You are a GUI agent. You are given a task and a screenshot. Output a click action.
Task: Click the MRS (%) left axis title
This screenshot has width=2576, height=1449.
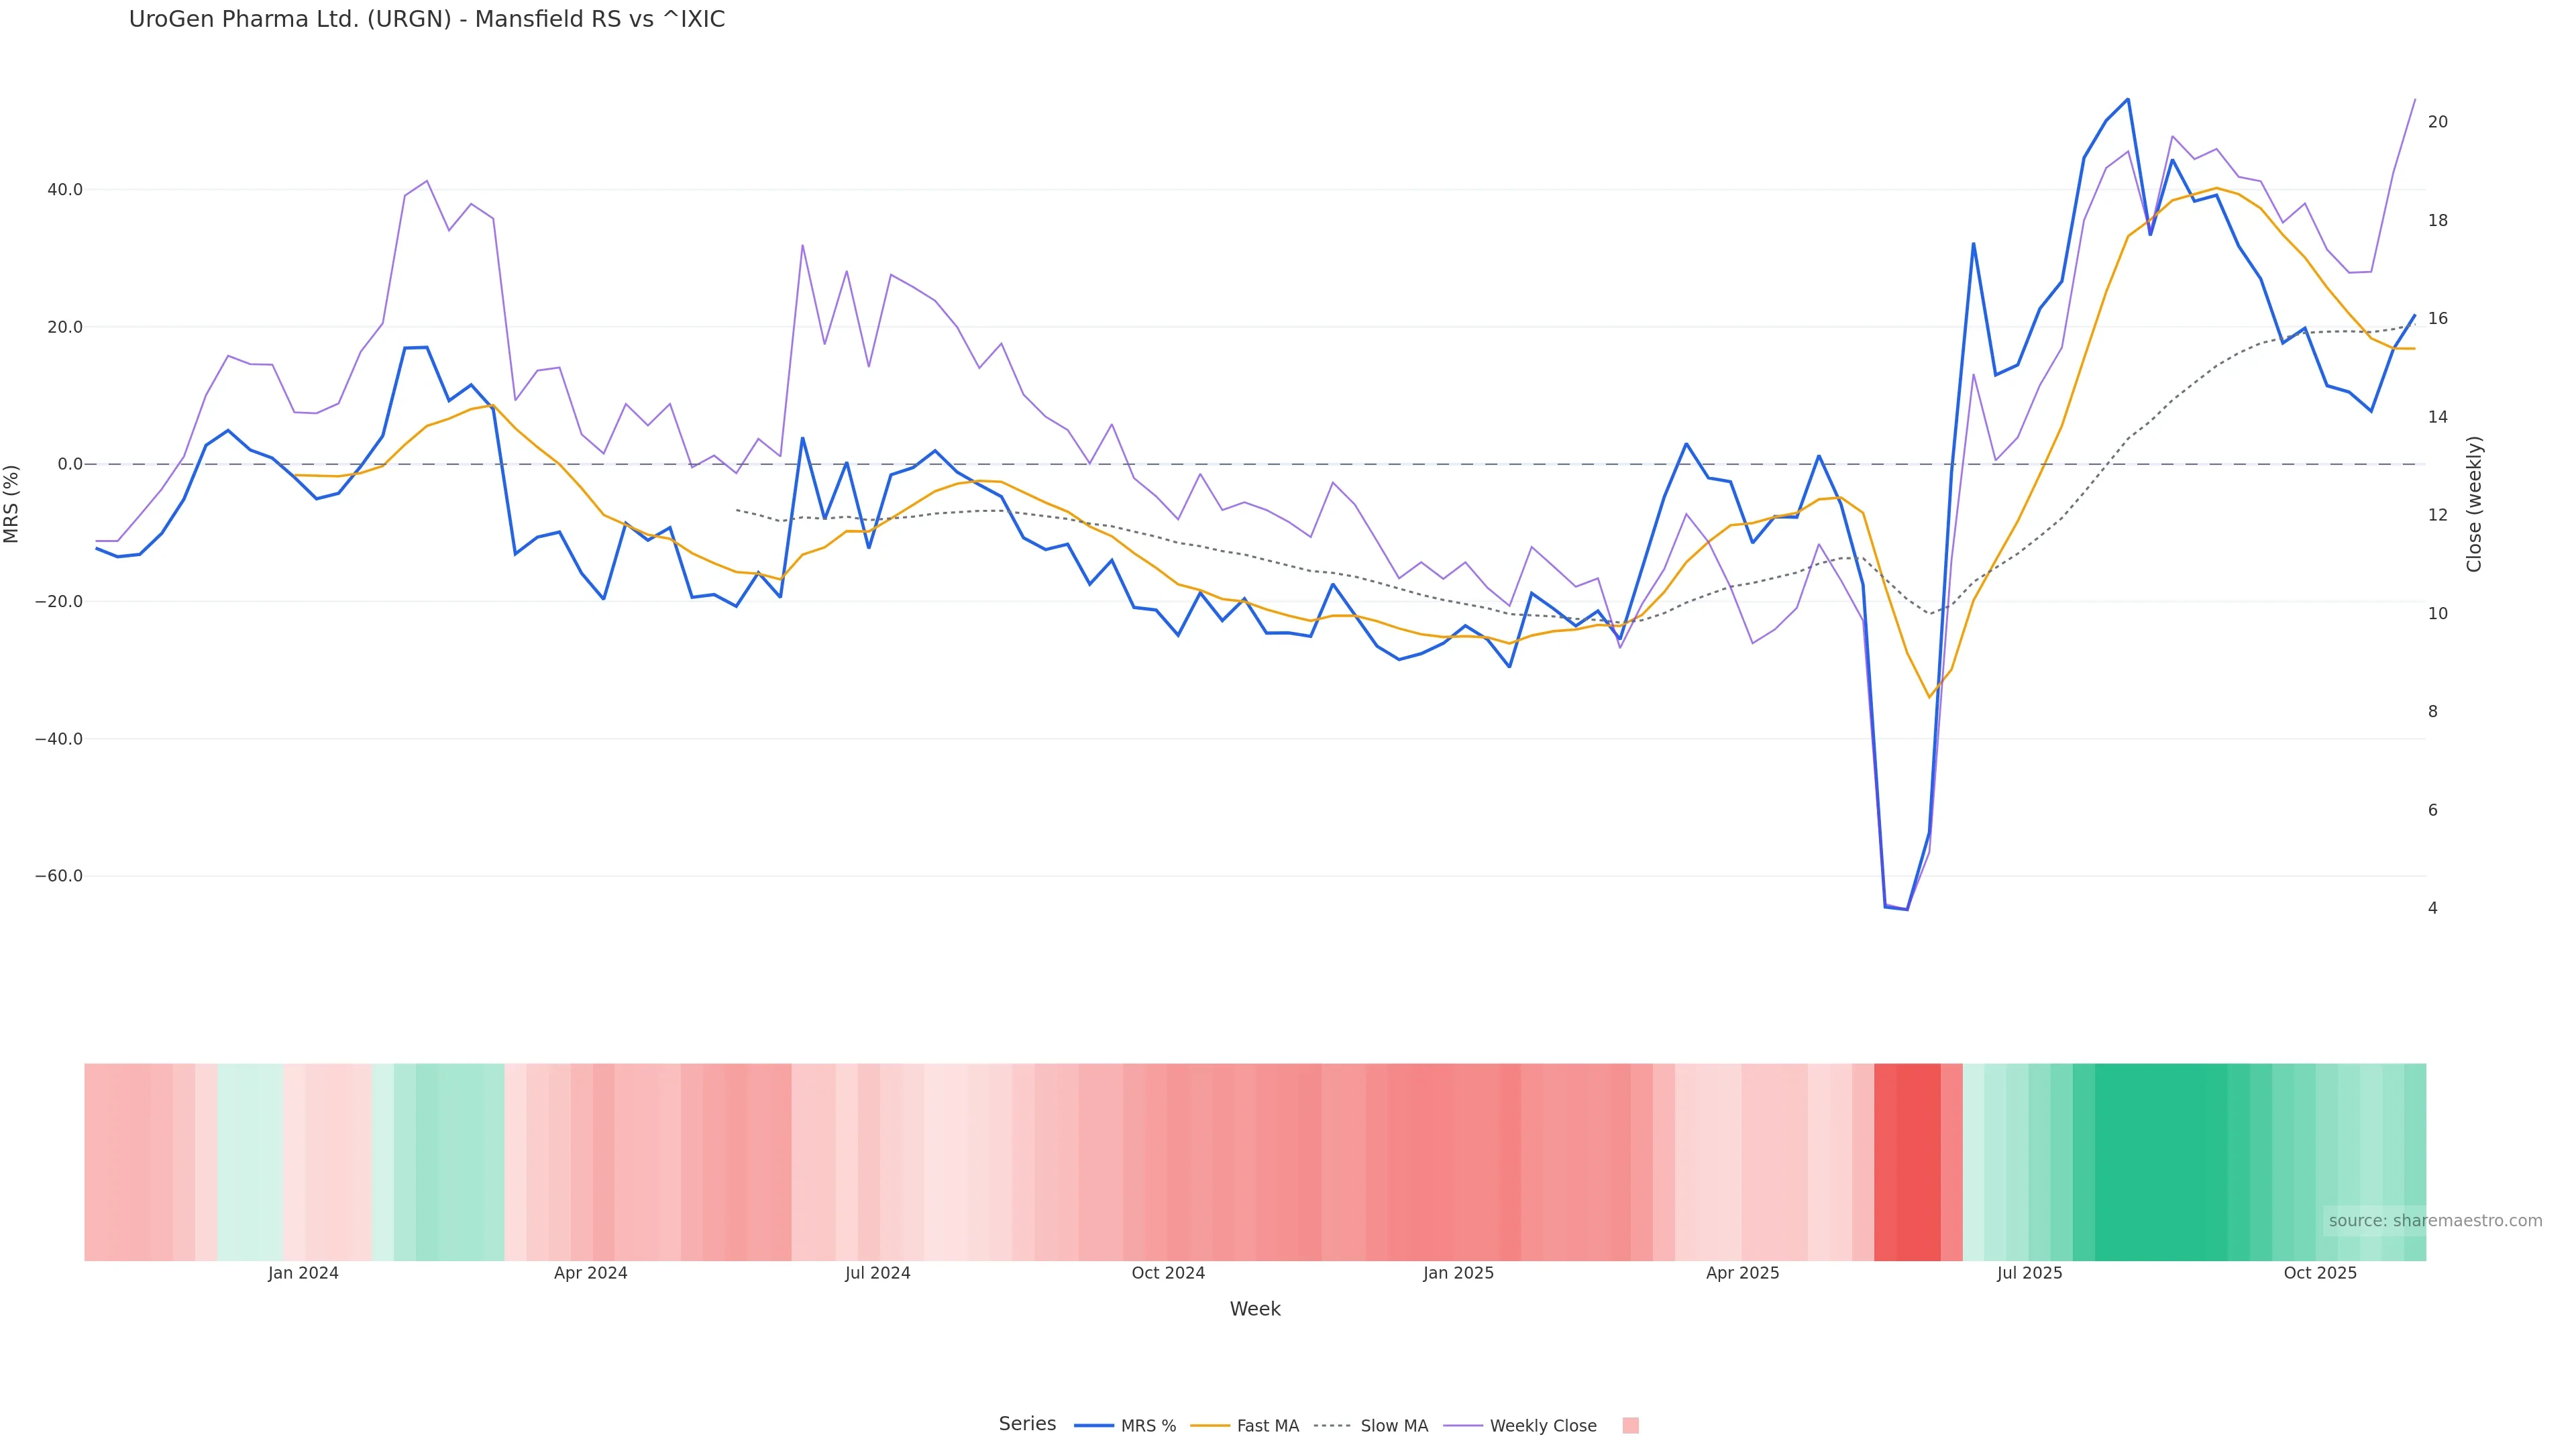pyautogui.click(x=12, y=504)
